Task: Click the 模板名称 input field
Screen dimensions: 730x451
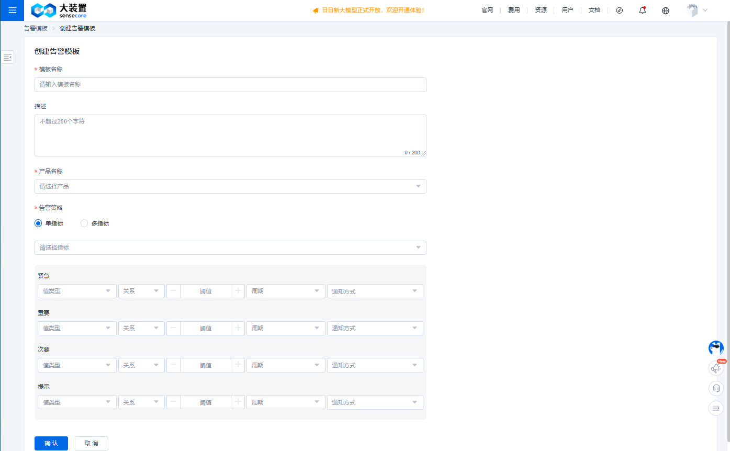Action: coord(230,85)
